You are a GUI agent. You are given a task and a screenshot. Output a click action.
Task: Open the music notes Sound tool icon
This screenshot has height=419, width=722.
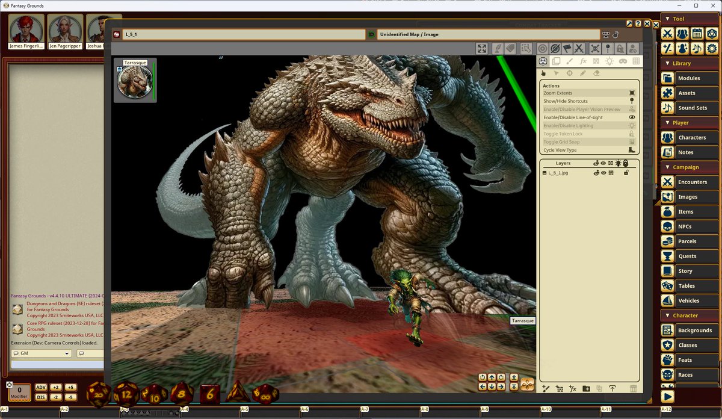697,48
